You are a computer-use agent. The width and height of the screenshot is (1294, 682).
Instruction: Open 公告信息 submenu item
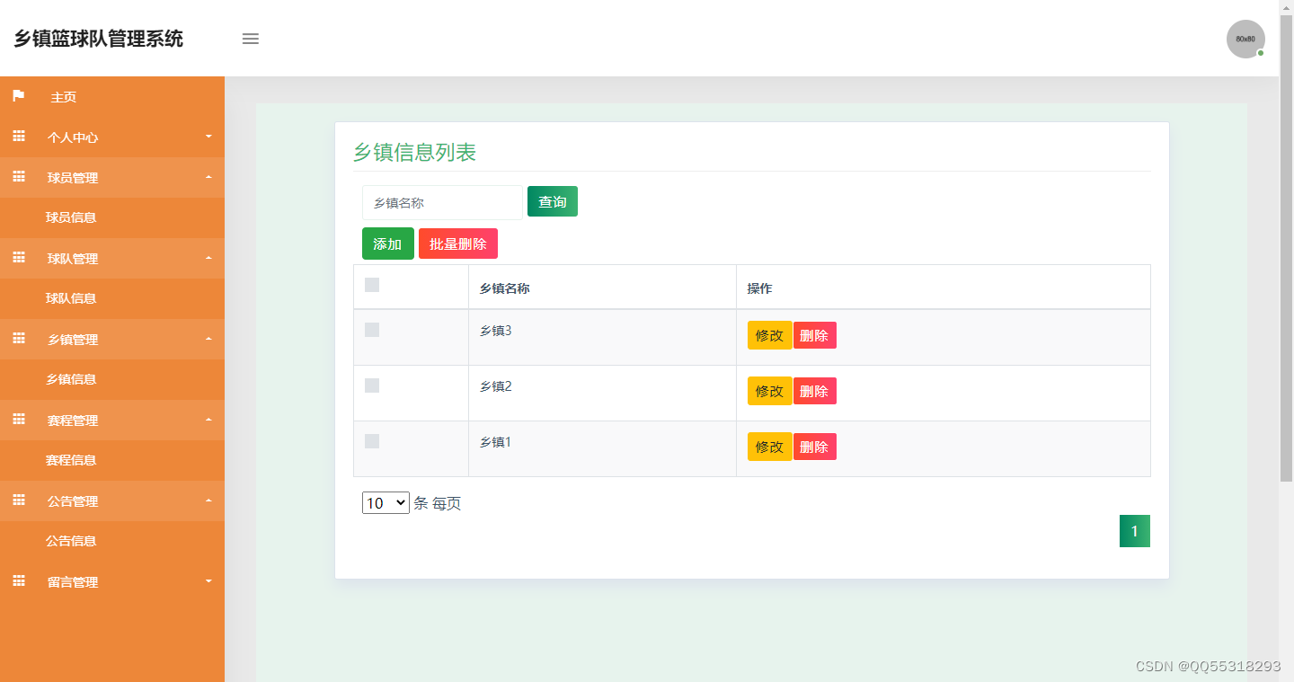(71, 541)
